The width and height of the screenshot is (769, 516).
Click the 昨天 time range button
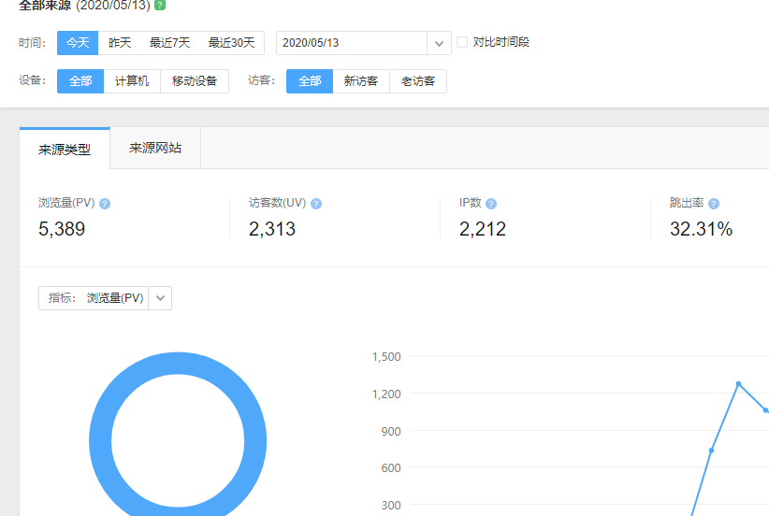120,43
